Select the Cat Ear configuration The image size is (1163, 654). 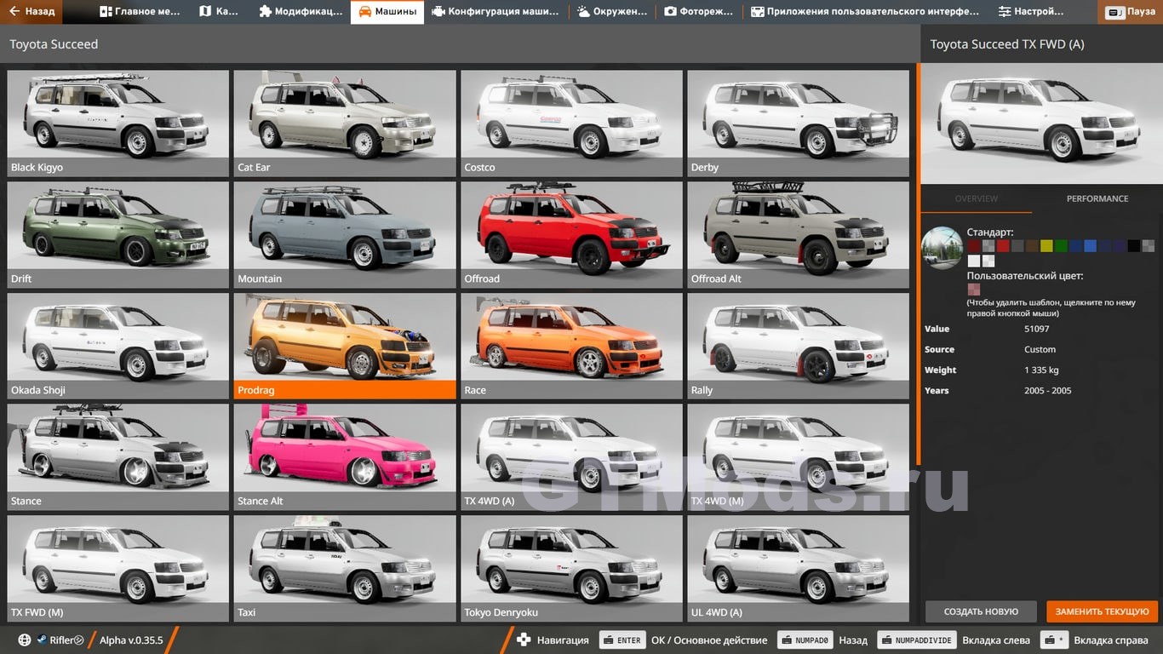tap(345, 123)
